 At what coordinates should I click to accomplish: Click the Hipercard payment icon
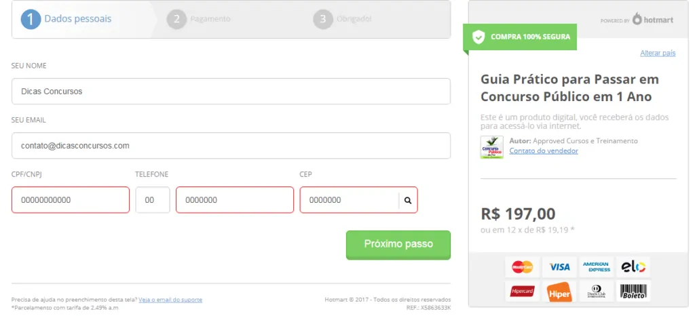click(x=523, y=291)
